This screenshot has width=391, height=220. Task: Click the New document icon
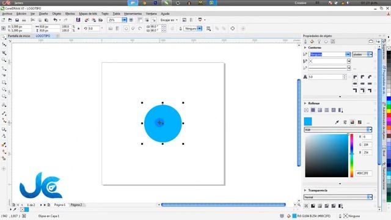pos(3,20)
